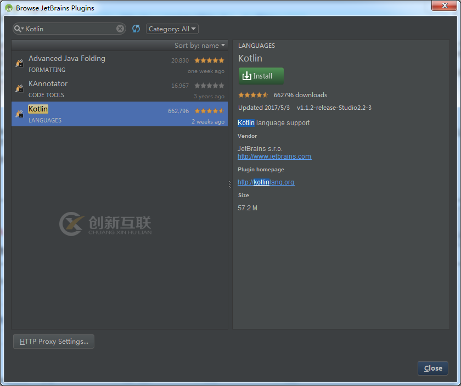This screenshot has width=461, height=386.
Task: Close the plugin browser with Close button
Action: click(433, 368)
